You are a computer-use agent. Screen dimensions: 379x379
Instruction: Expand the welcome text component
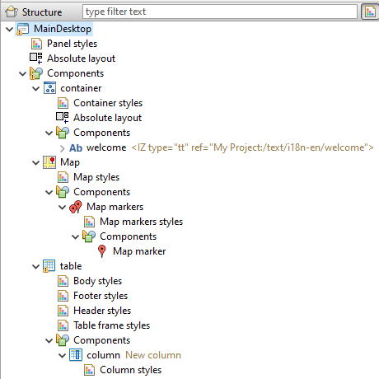pos(63,148)
